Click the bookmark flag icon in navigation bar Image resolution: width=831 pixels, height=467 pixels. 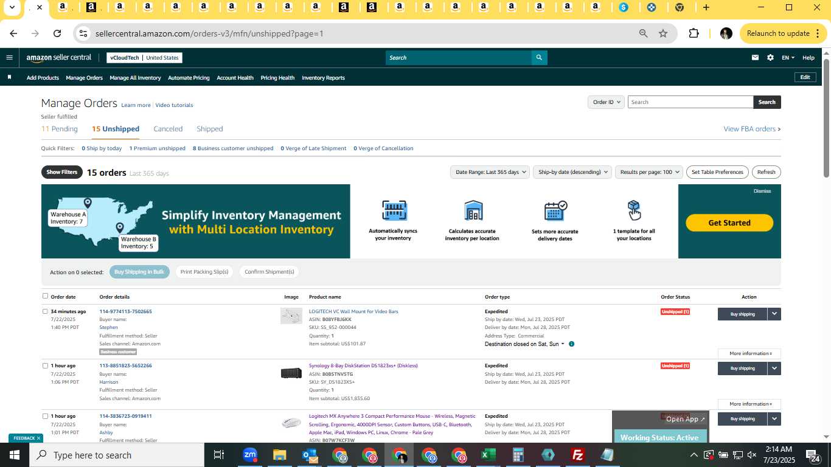[x=9, y=77]
